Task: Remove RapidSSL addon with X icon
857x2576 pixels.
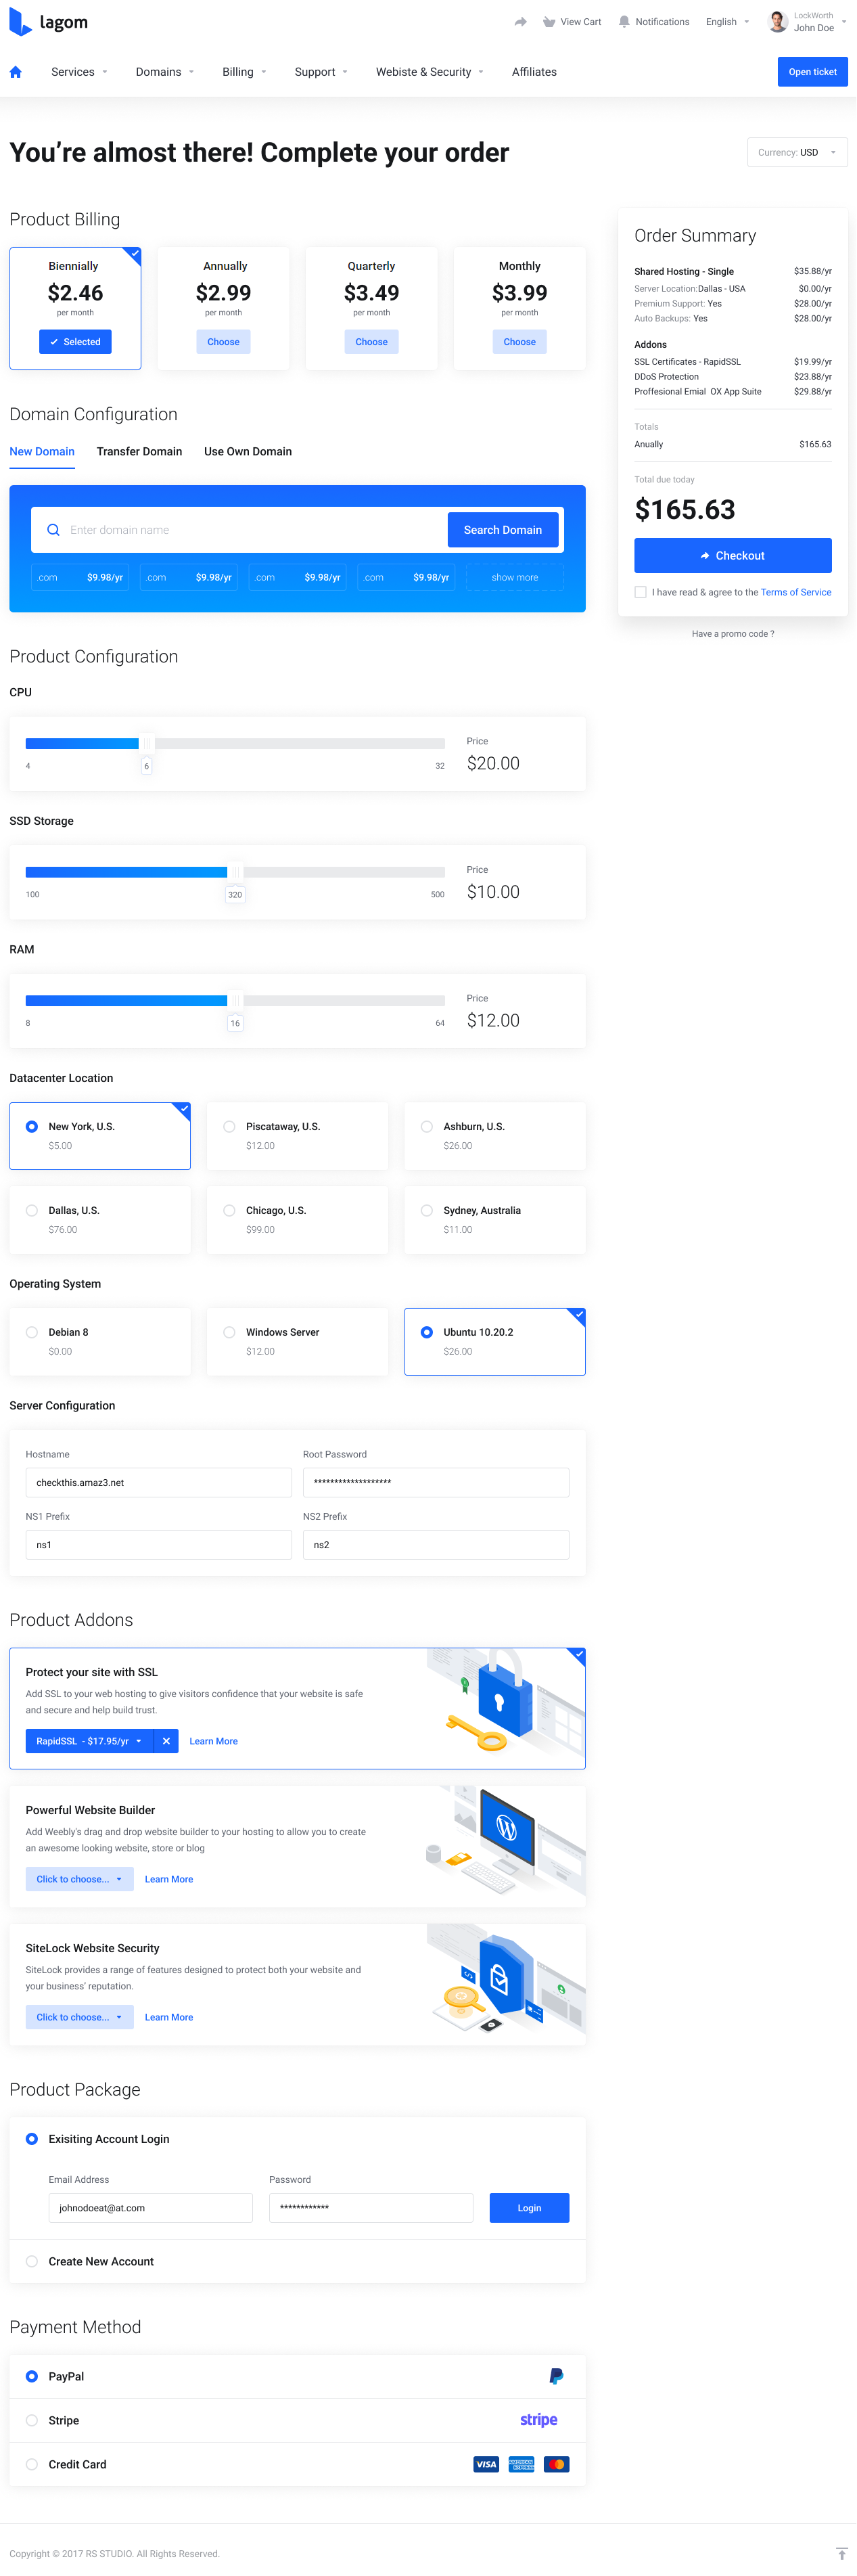Action: coord(167,1741)
